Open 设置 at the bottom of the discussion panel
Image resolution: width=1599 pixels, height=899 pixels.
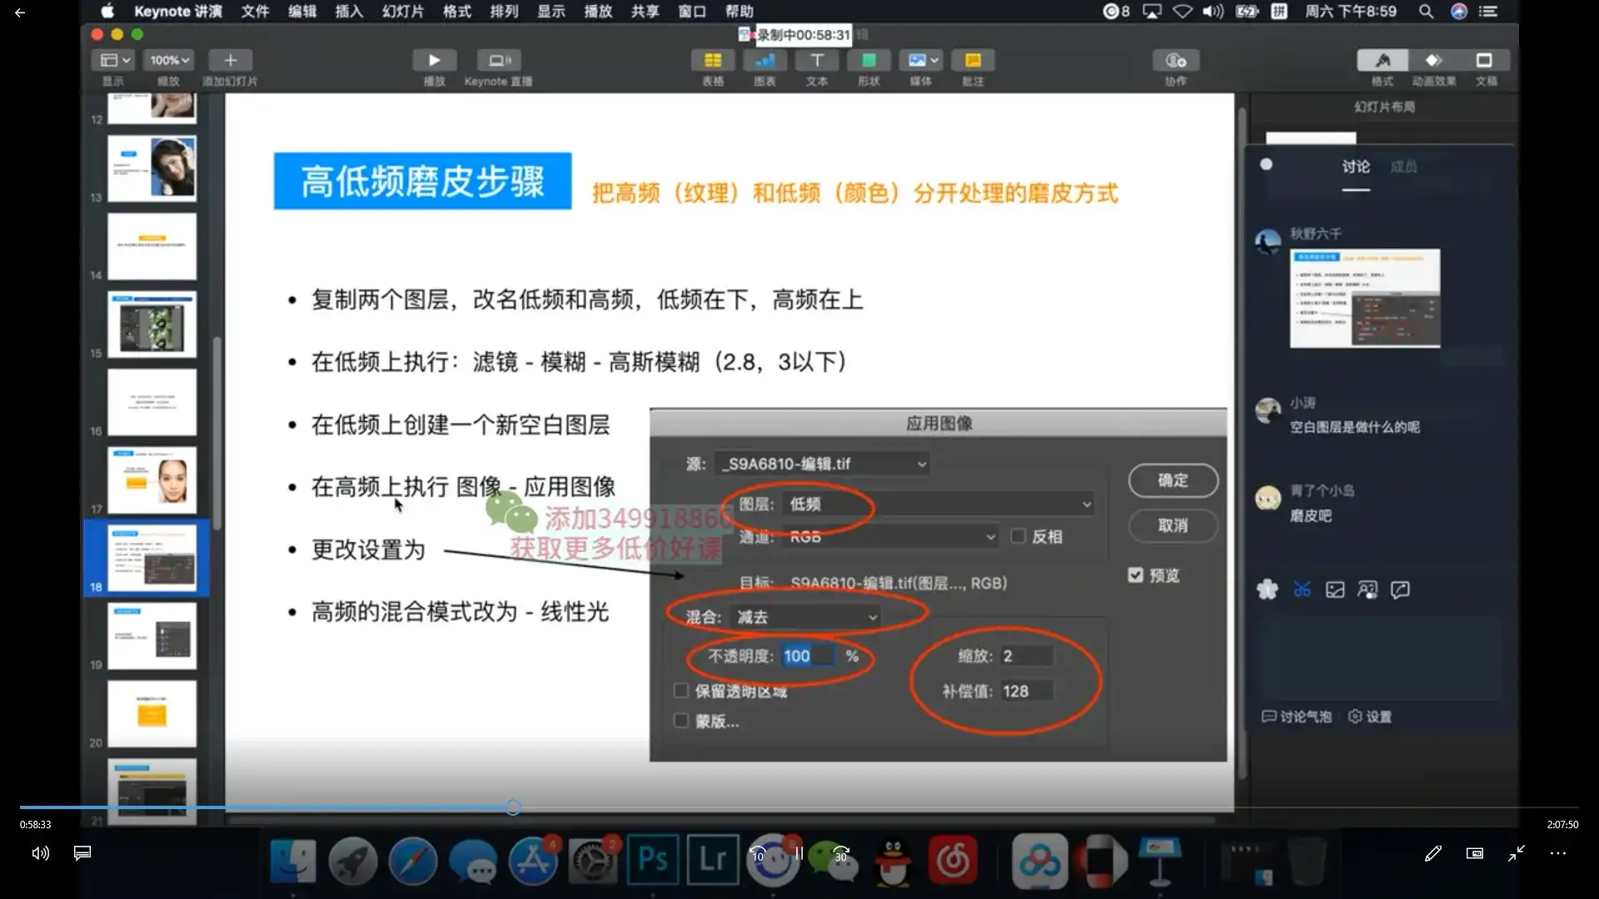(x=1371, y=716)
